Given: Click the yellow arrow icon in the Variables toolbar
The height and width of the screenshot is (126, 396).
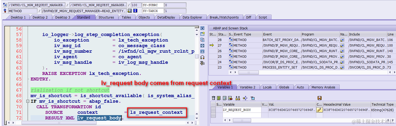Looking at the screenshot, I should click(x=245, y=98).
